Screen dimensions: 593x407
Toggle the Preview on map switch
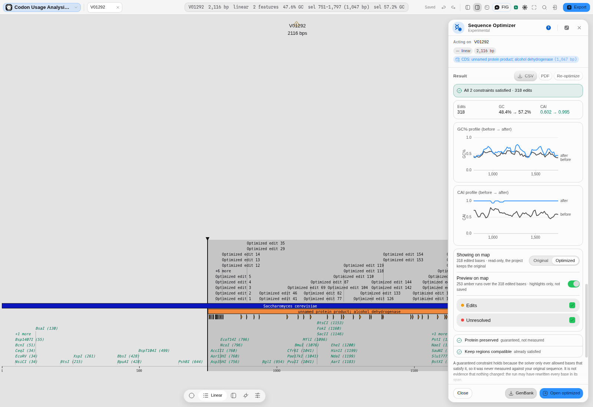(x=574, y=284)
